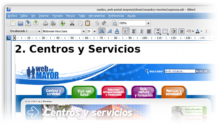The width and height of the screenshot is (223, 127).
Task: Click the 150% zoom input field
Action: coord(132,23)
